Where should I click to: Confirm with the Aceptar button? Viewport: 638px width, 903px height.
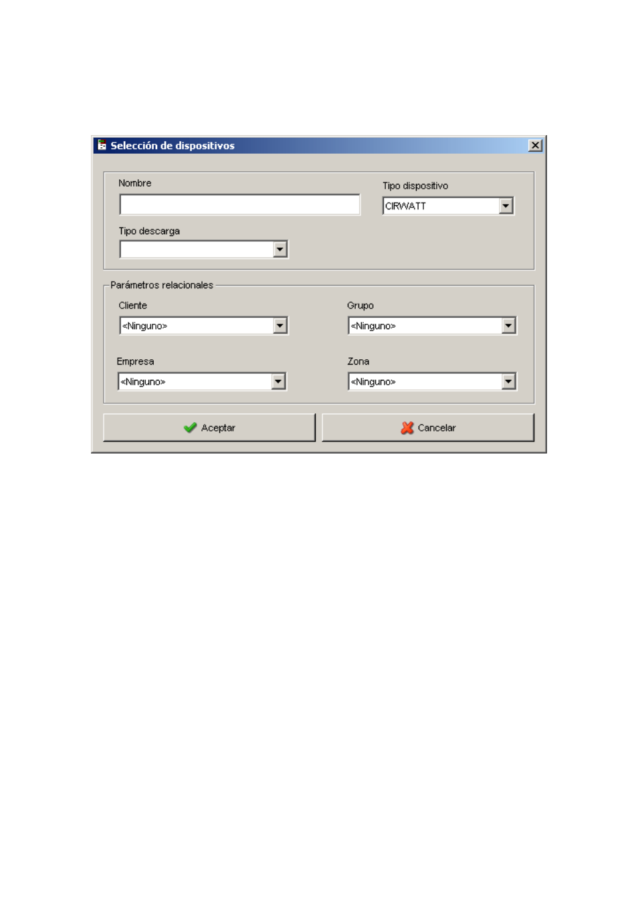point(209,427)
